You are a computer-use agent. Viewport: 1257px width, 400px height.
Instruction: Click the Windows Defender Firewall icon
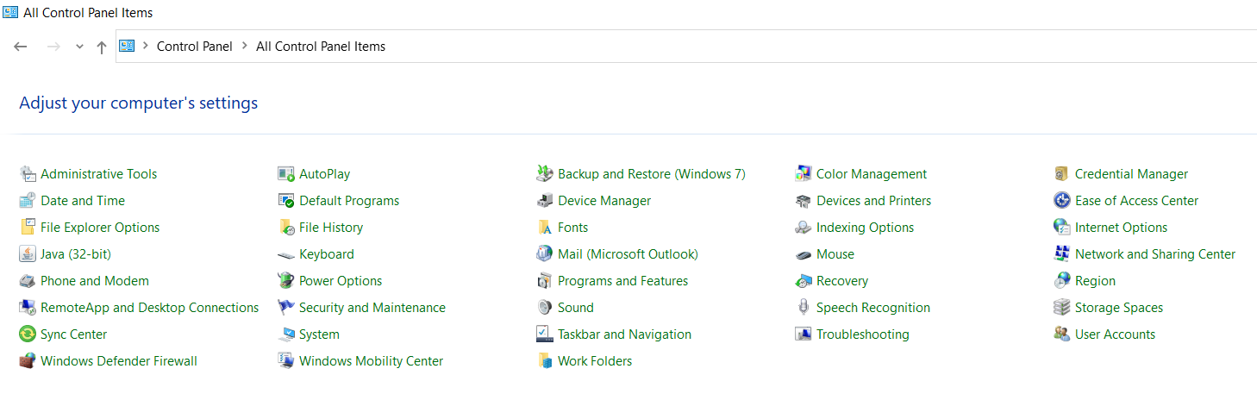coord(27,361)
